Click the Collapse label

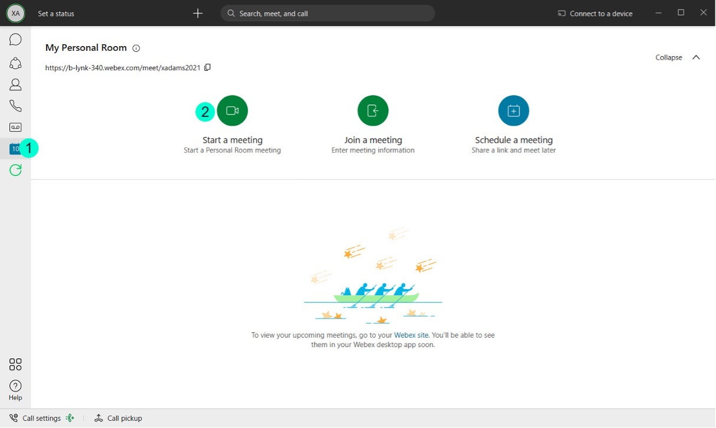(669, 57)
